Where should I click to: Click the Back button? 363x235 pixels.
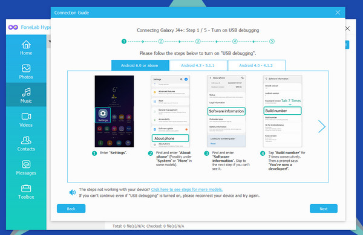point(71,208)
